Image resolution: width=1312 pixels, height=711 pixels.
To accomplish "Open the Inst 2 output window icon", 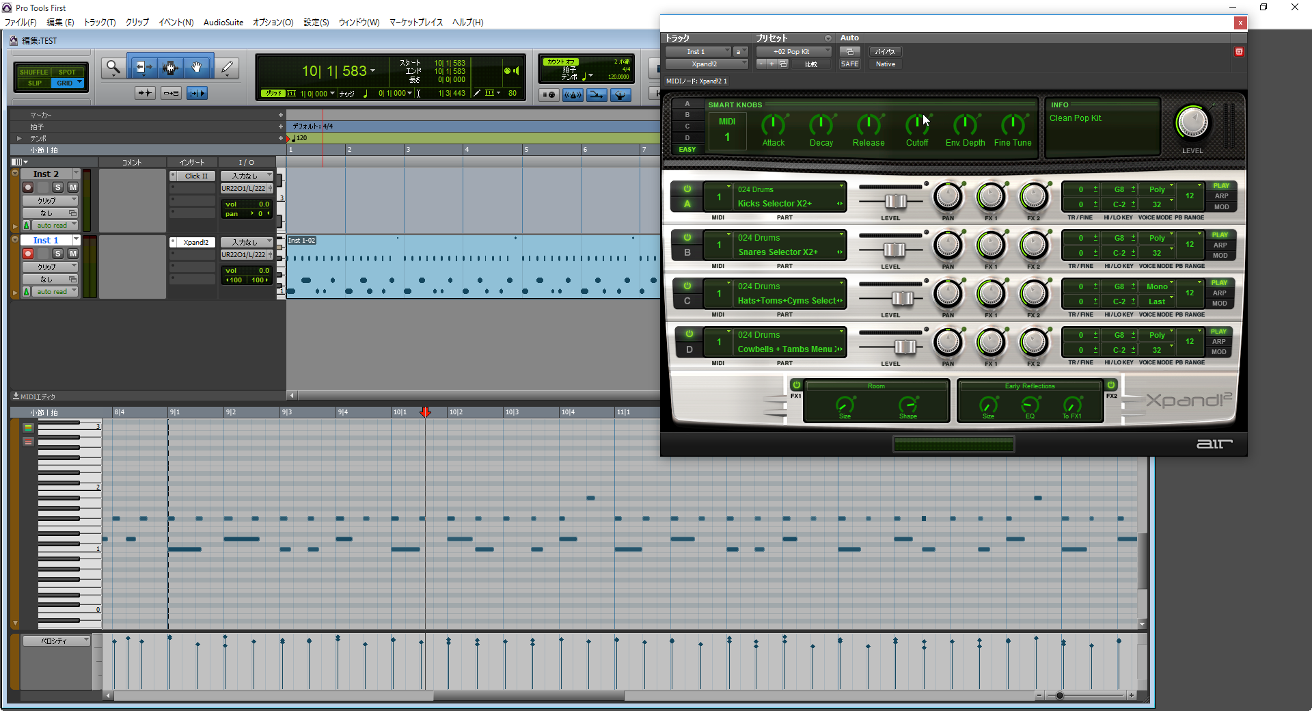I will coord(270,189).
